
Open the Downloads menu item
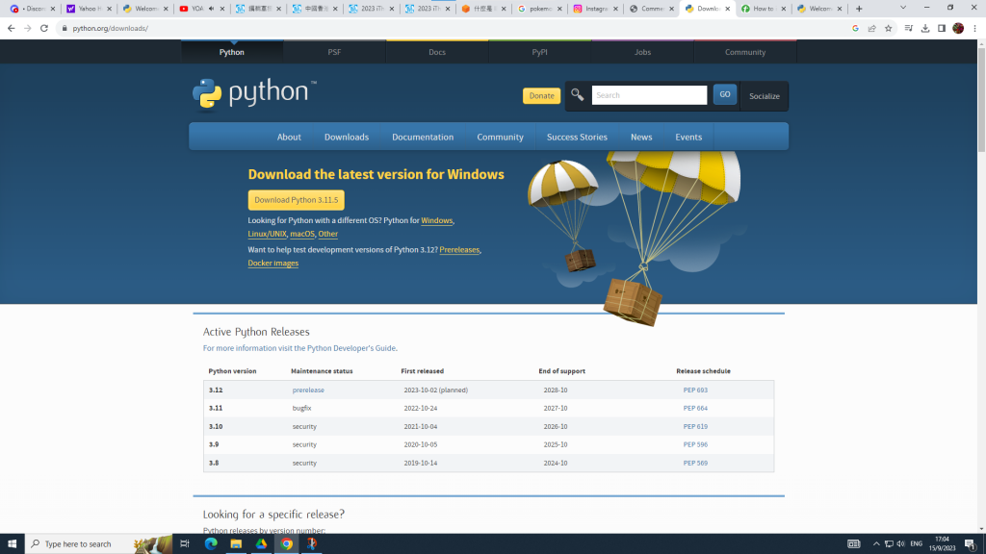(347, 137)
